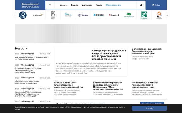Open the Квадрат-С partner logo

[x=114, y=15]
